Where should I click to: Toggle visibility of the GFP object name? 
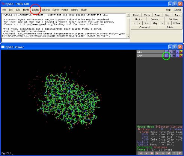pos(151,55)
